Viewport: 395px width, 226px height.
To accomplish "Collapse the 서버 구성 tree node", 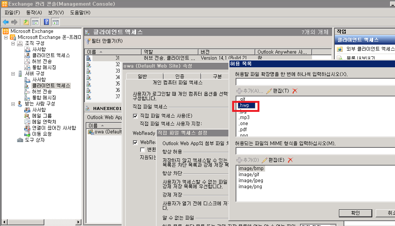I will 13,74.
